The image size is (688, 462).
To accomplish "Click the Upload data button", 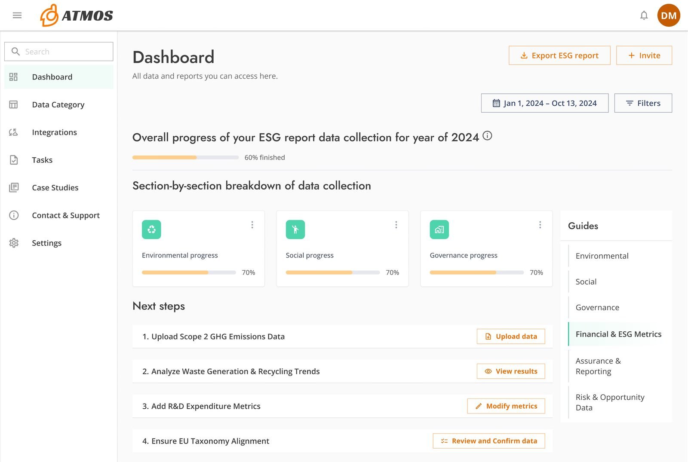I will (511, 337).
